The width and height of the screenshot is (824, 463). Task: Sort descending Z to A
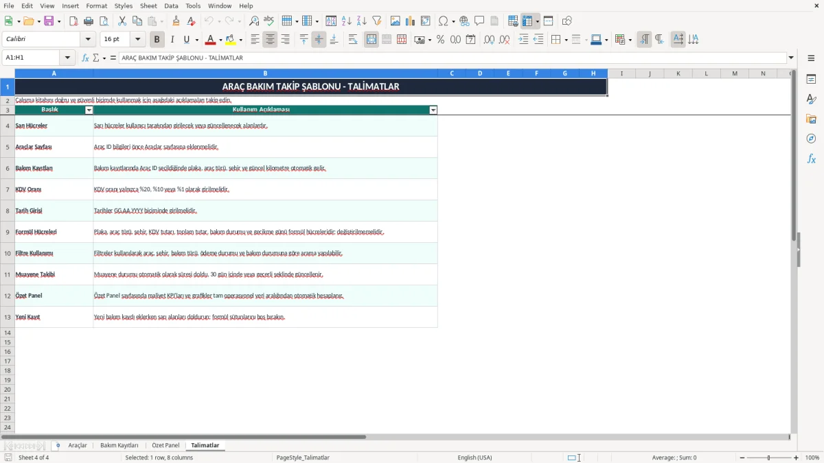pos(362,21)
